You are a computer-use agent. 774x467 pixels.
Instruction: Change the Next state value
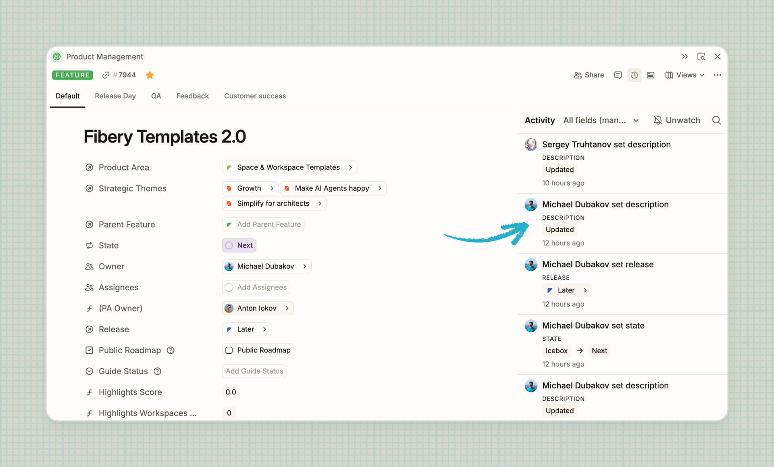(x=239, y=245)
